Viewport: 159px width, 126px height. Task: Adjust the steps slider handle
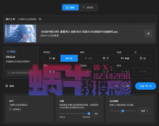coord(89,114)
